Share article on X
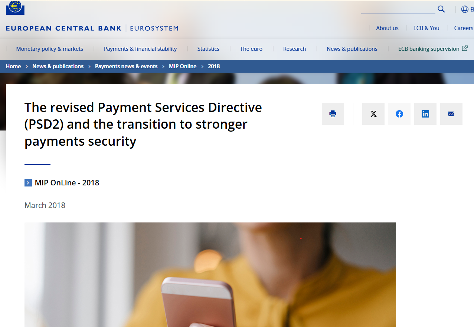This screenshot has height=327, width=474. (373, 114)
